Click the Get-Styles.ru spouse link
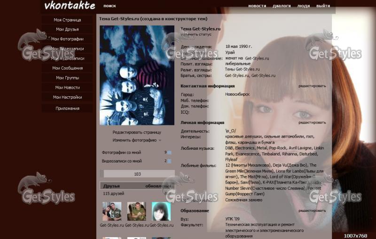Screen dimensions: 376x239 click(x=257, y=58)
